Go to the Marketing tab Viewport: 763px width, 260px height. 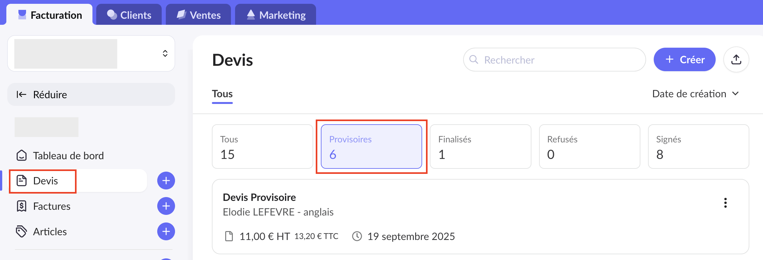(x=276, y=15)
